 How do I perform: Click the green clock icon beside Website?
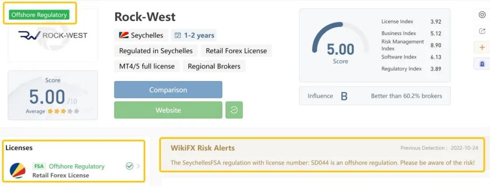point(234,110)
